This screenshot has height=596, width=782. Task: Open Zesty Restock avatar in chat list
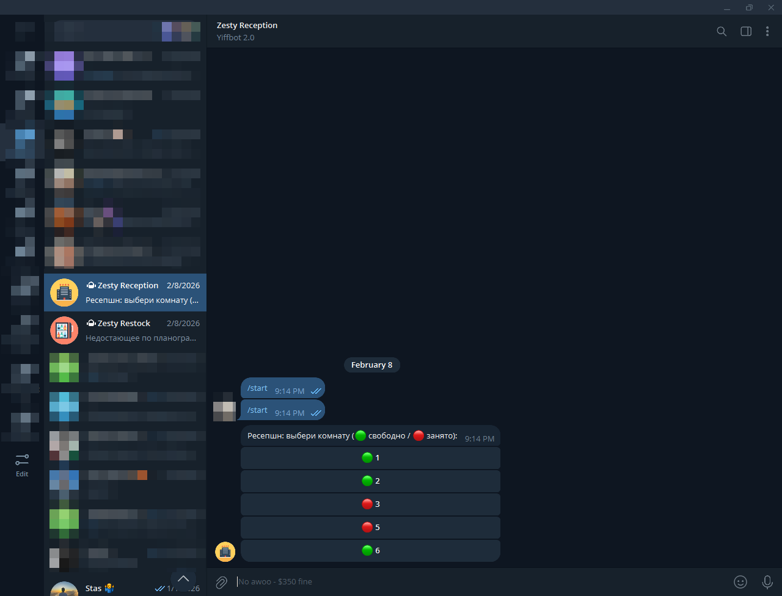point(64,330)
